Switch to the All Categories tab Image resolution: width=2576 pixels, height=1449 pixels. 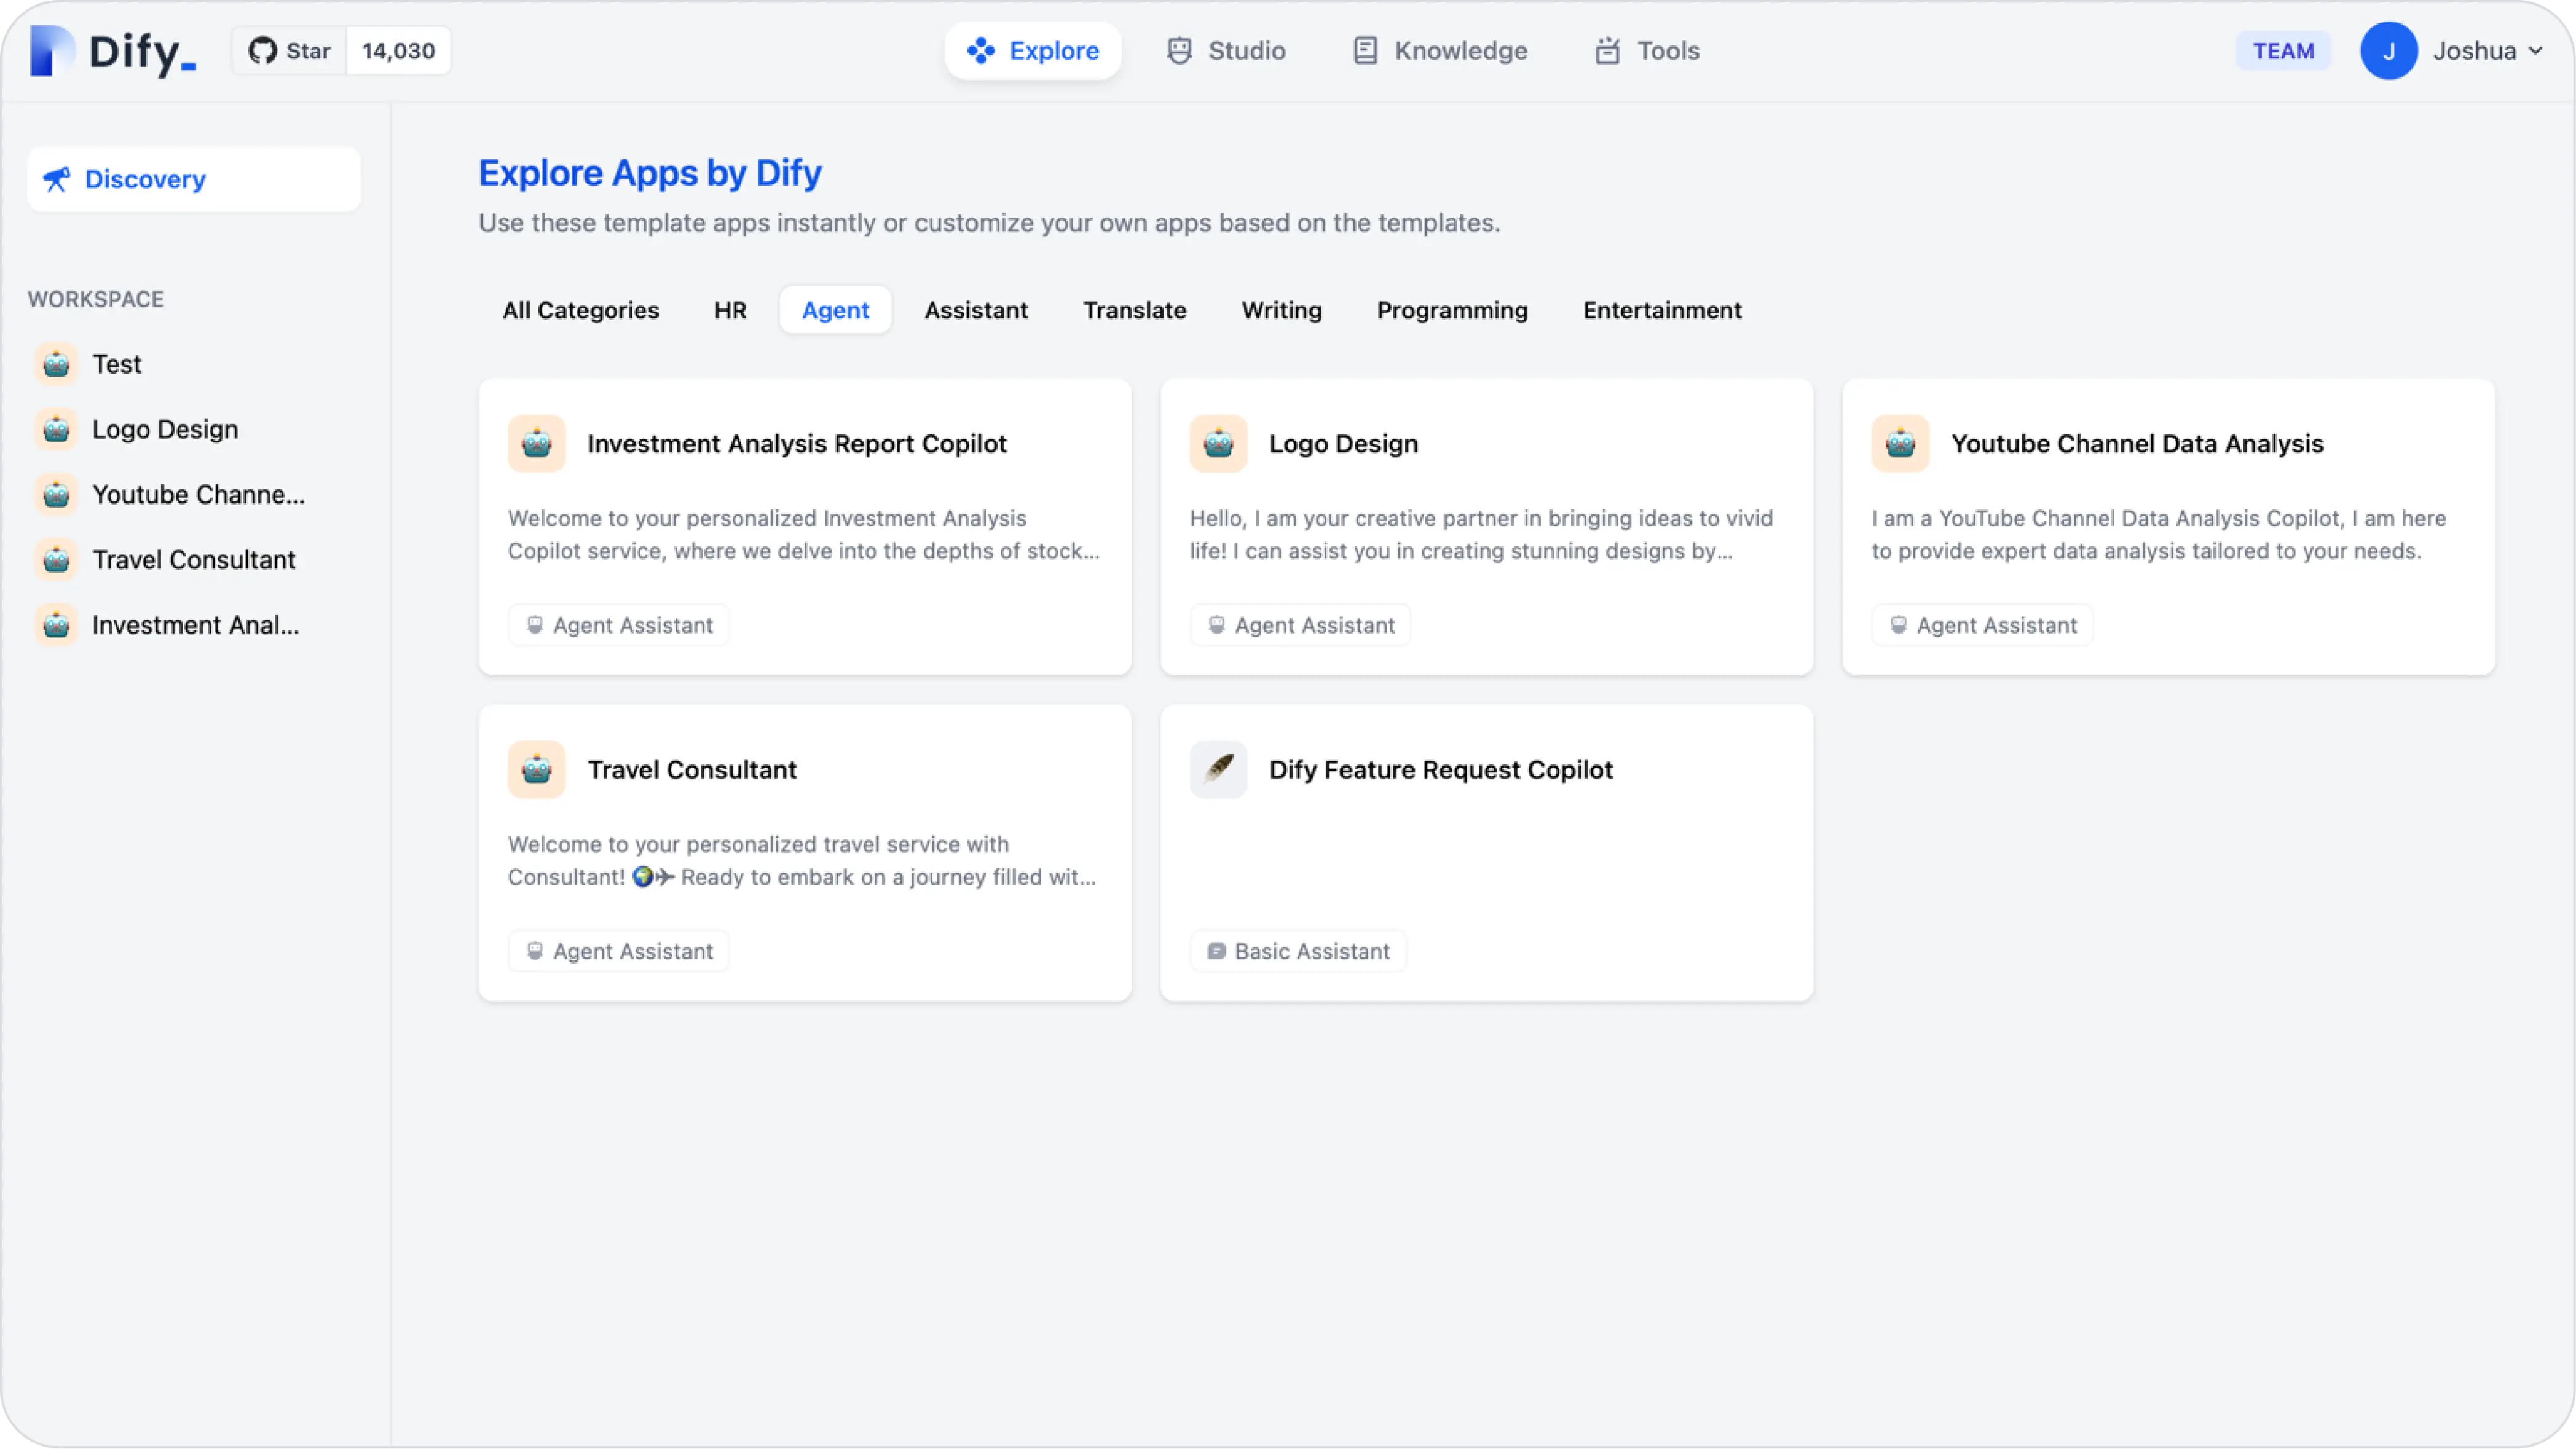pos(580,310)
